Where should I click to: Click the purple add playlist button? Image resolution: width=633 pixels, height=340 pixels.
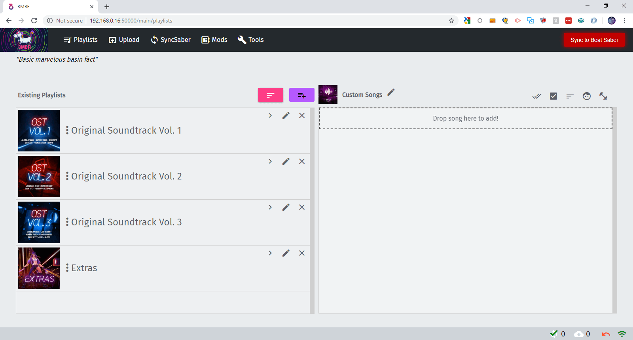[302, 95]
